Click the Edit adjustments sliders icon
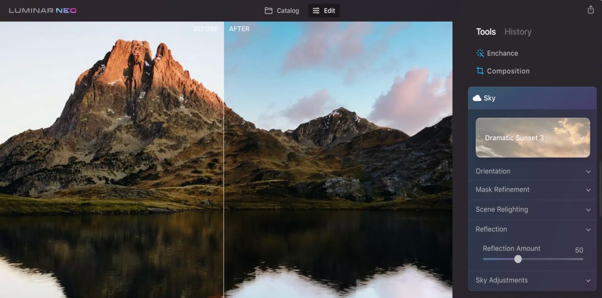 316,10
